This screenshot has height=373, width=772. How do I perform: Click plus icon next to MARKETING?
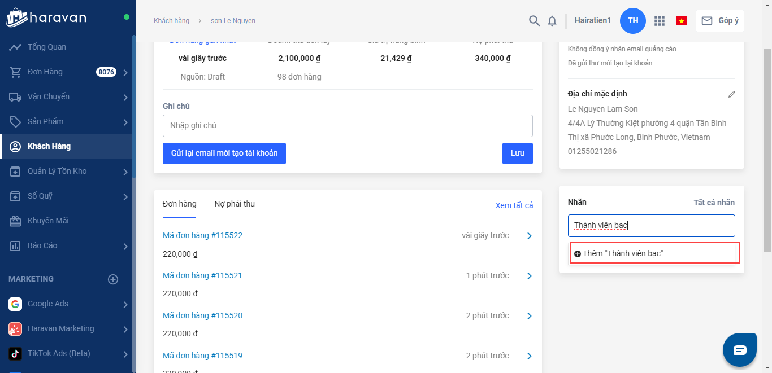point(113,279)
